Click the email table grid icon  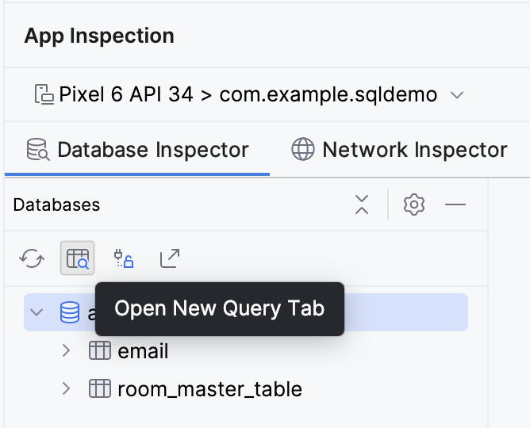pyautogui.click(x=99, y=351)
